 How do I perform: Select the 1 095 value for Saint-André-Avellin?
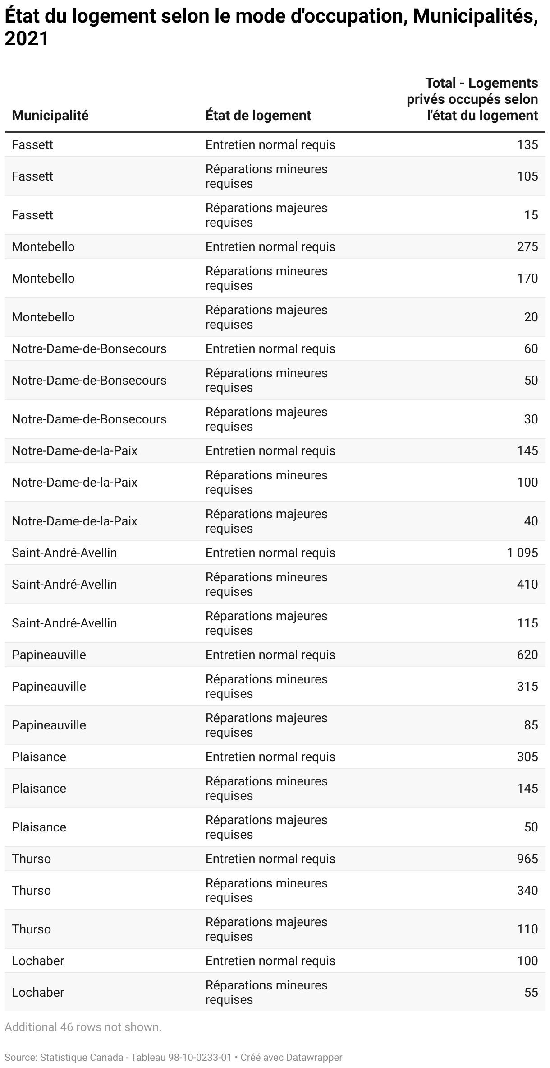(522, 553)
